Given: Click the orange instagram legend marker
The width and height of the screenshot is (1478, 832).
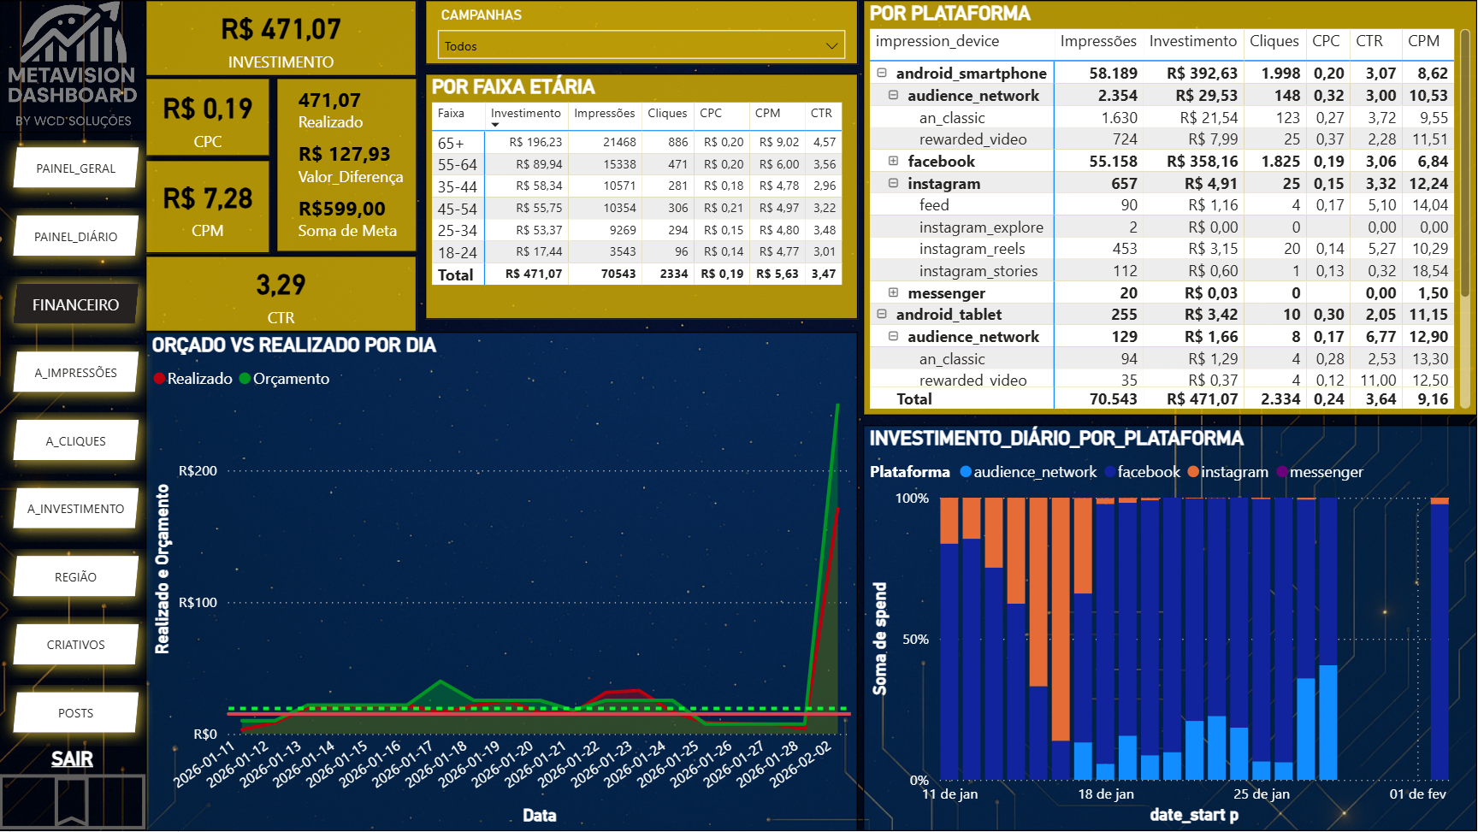Looking at the screenshot, I should pos(1193,472).
